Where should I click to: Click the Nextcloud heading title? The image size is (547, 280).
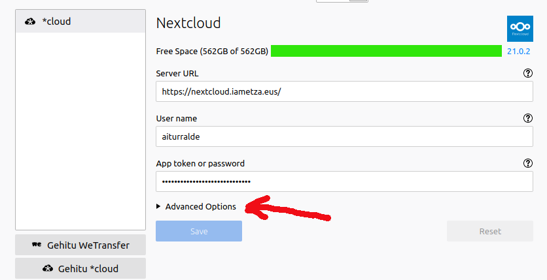point(188,23)
